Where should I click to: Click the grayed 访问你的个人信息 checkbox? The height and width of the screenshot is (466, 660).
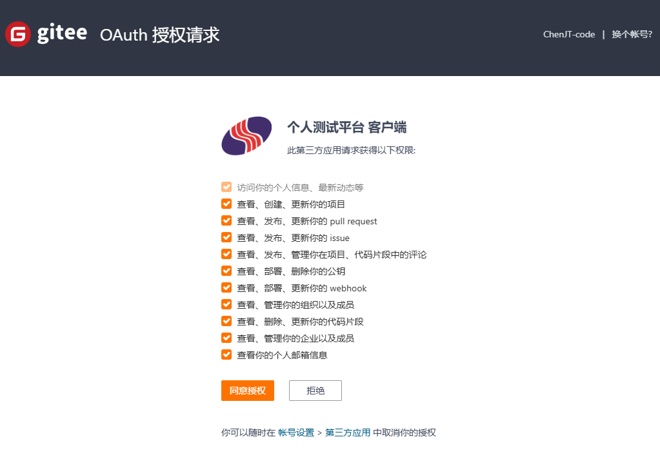click(226, 186)
